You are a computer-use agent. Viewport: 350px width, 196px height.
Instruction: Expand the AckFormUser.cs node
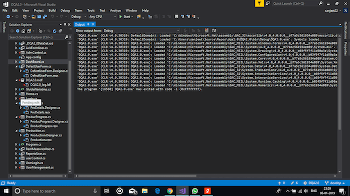16,48
